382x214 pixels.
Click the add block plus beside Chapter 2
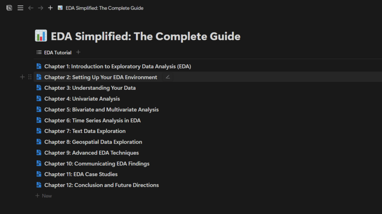22,77
